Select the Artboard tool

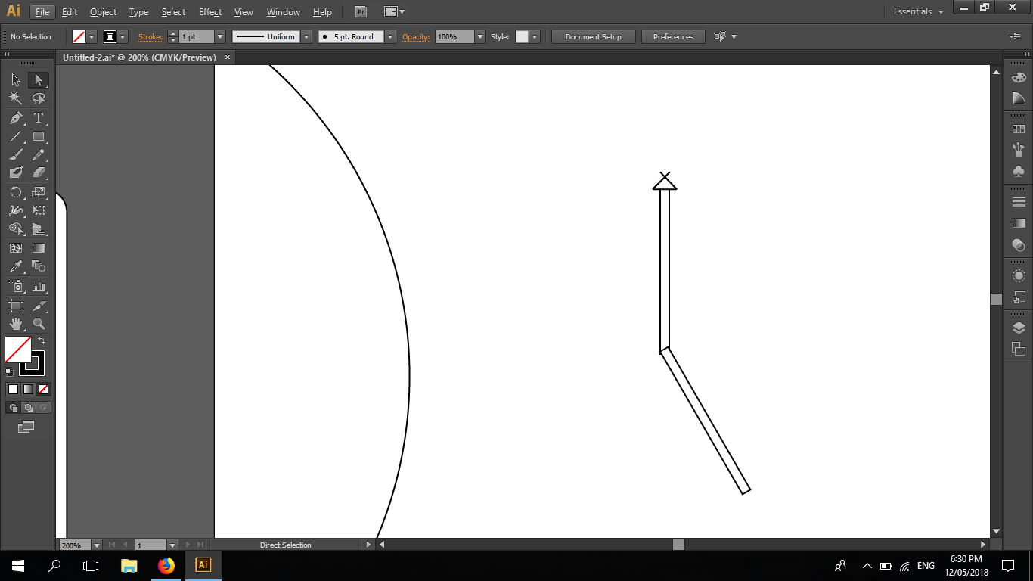(16, 306)
